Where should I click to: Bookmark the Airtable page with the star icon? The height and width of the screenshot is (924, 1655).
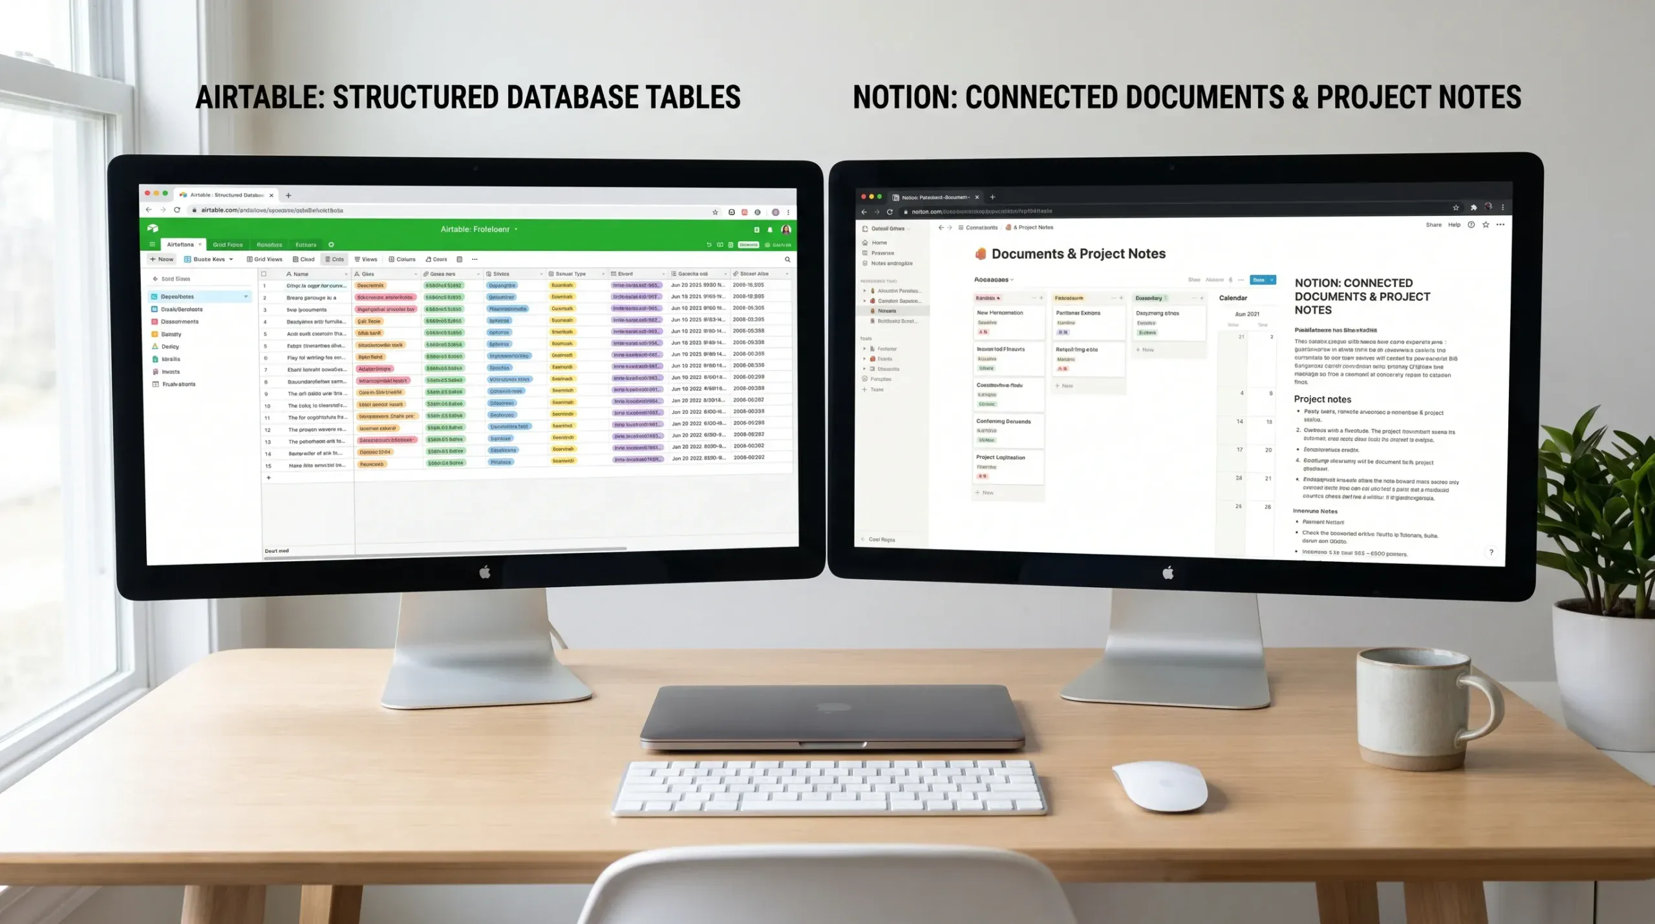(715, 212)
